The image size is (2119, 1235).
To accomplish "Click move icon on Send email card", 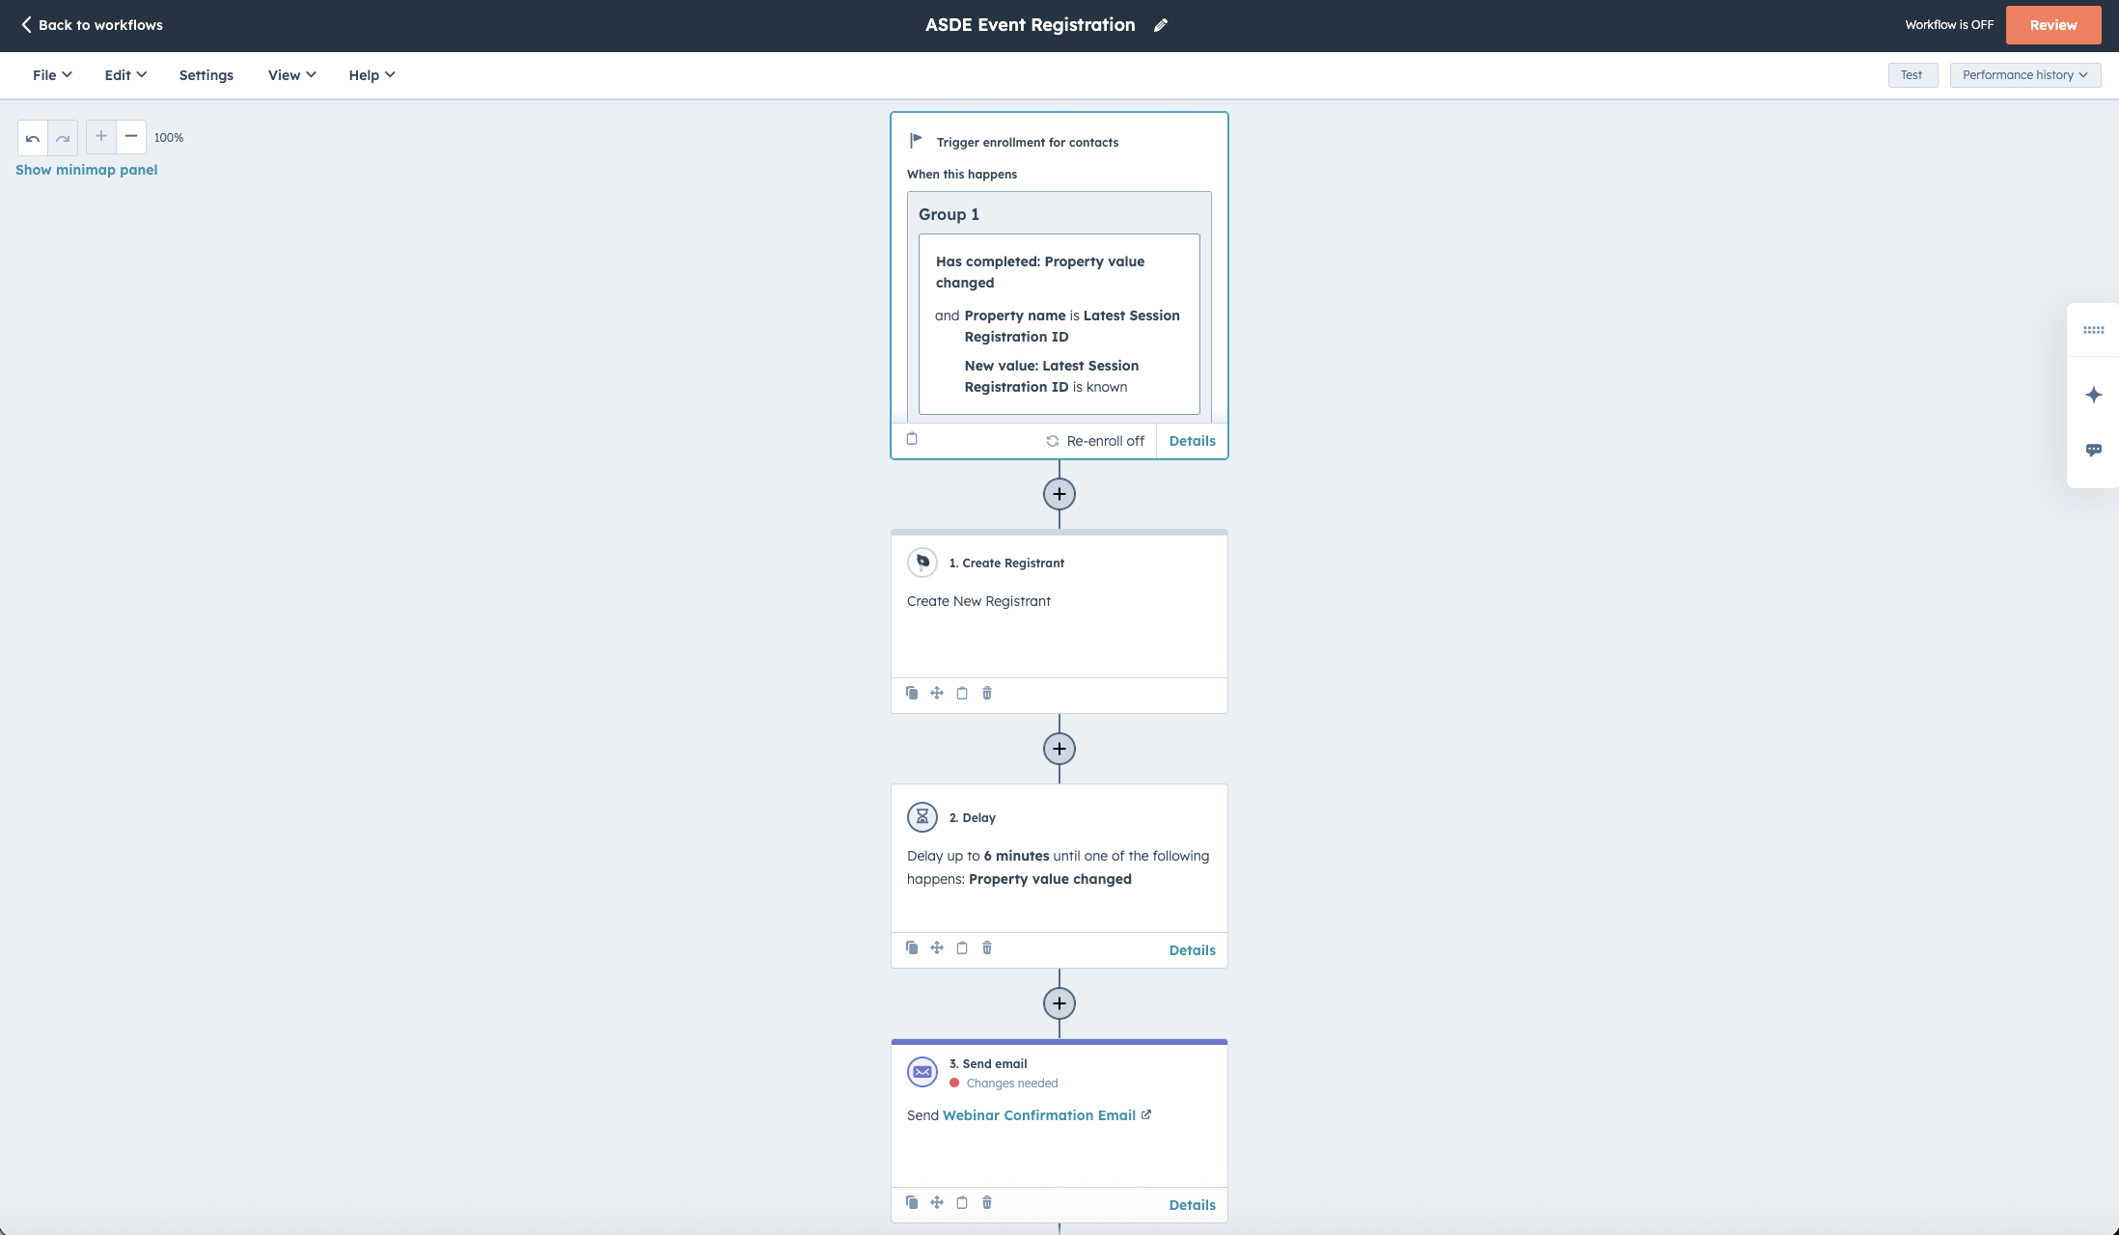I will (937, 1202).
